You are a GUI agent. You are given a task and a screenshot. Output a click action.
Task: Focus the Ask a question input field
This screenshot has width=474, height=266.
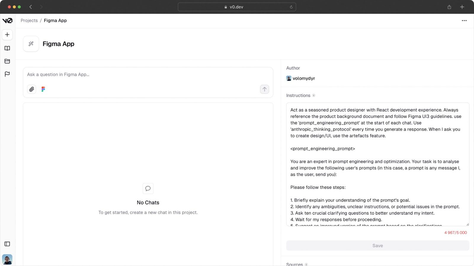click(148, 75)
